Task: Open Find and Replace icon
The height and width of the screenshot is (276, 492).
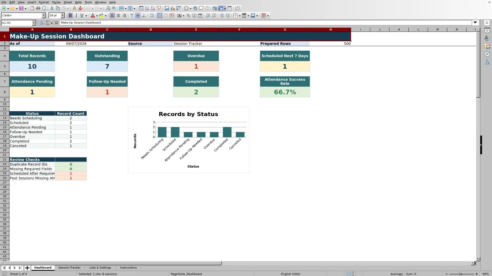Action: pos(108,8)
